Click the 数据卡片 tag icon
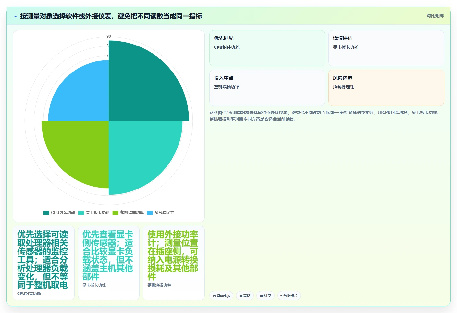Viewport: 457px width, 313px height. tap(281, 296)
